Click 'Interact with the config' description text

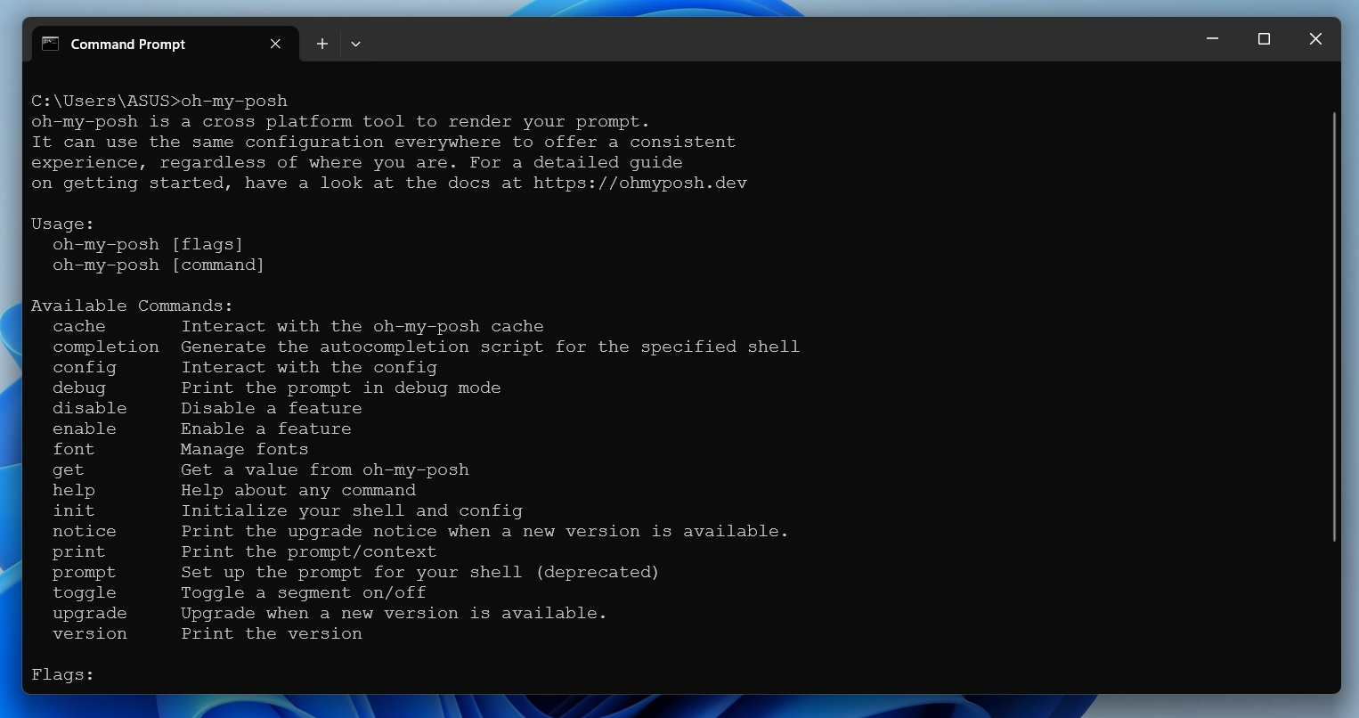309,368
